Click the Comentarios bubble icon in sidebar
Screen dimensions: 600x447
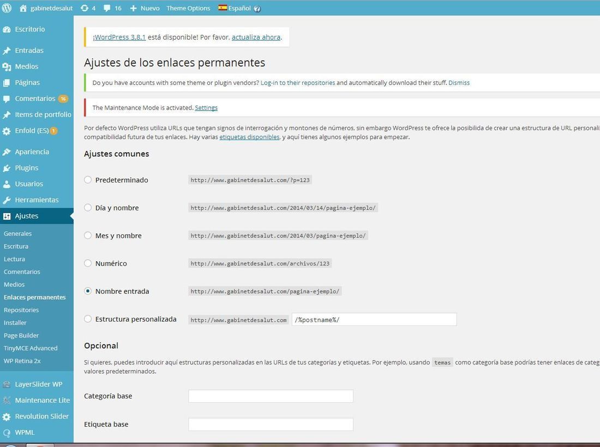(7, 99)
